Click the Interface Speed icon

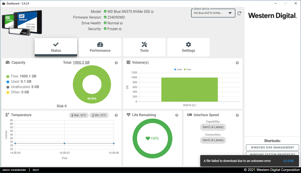click(189, 115)
